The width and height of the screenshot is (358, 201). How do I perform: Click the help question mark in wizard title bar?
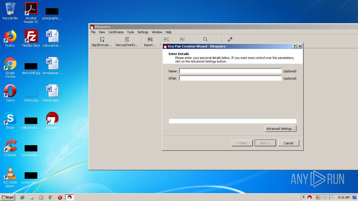pos(295,46)
